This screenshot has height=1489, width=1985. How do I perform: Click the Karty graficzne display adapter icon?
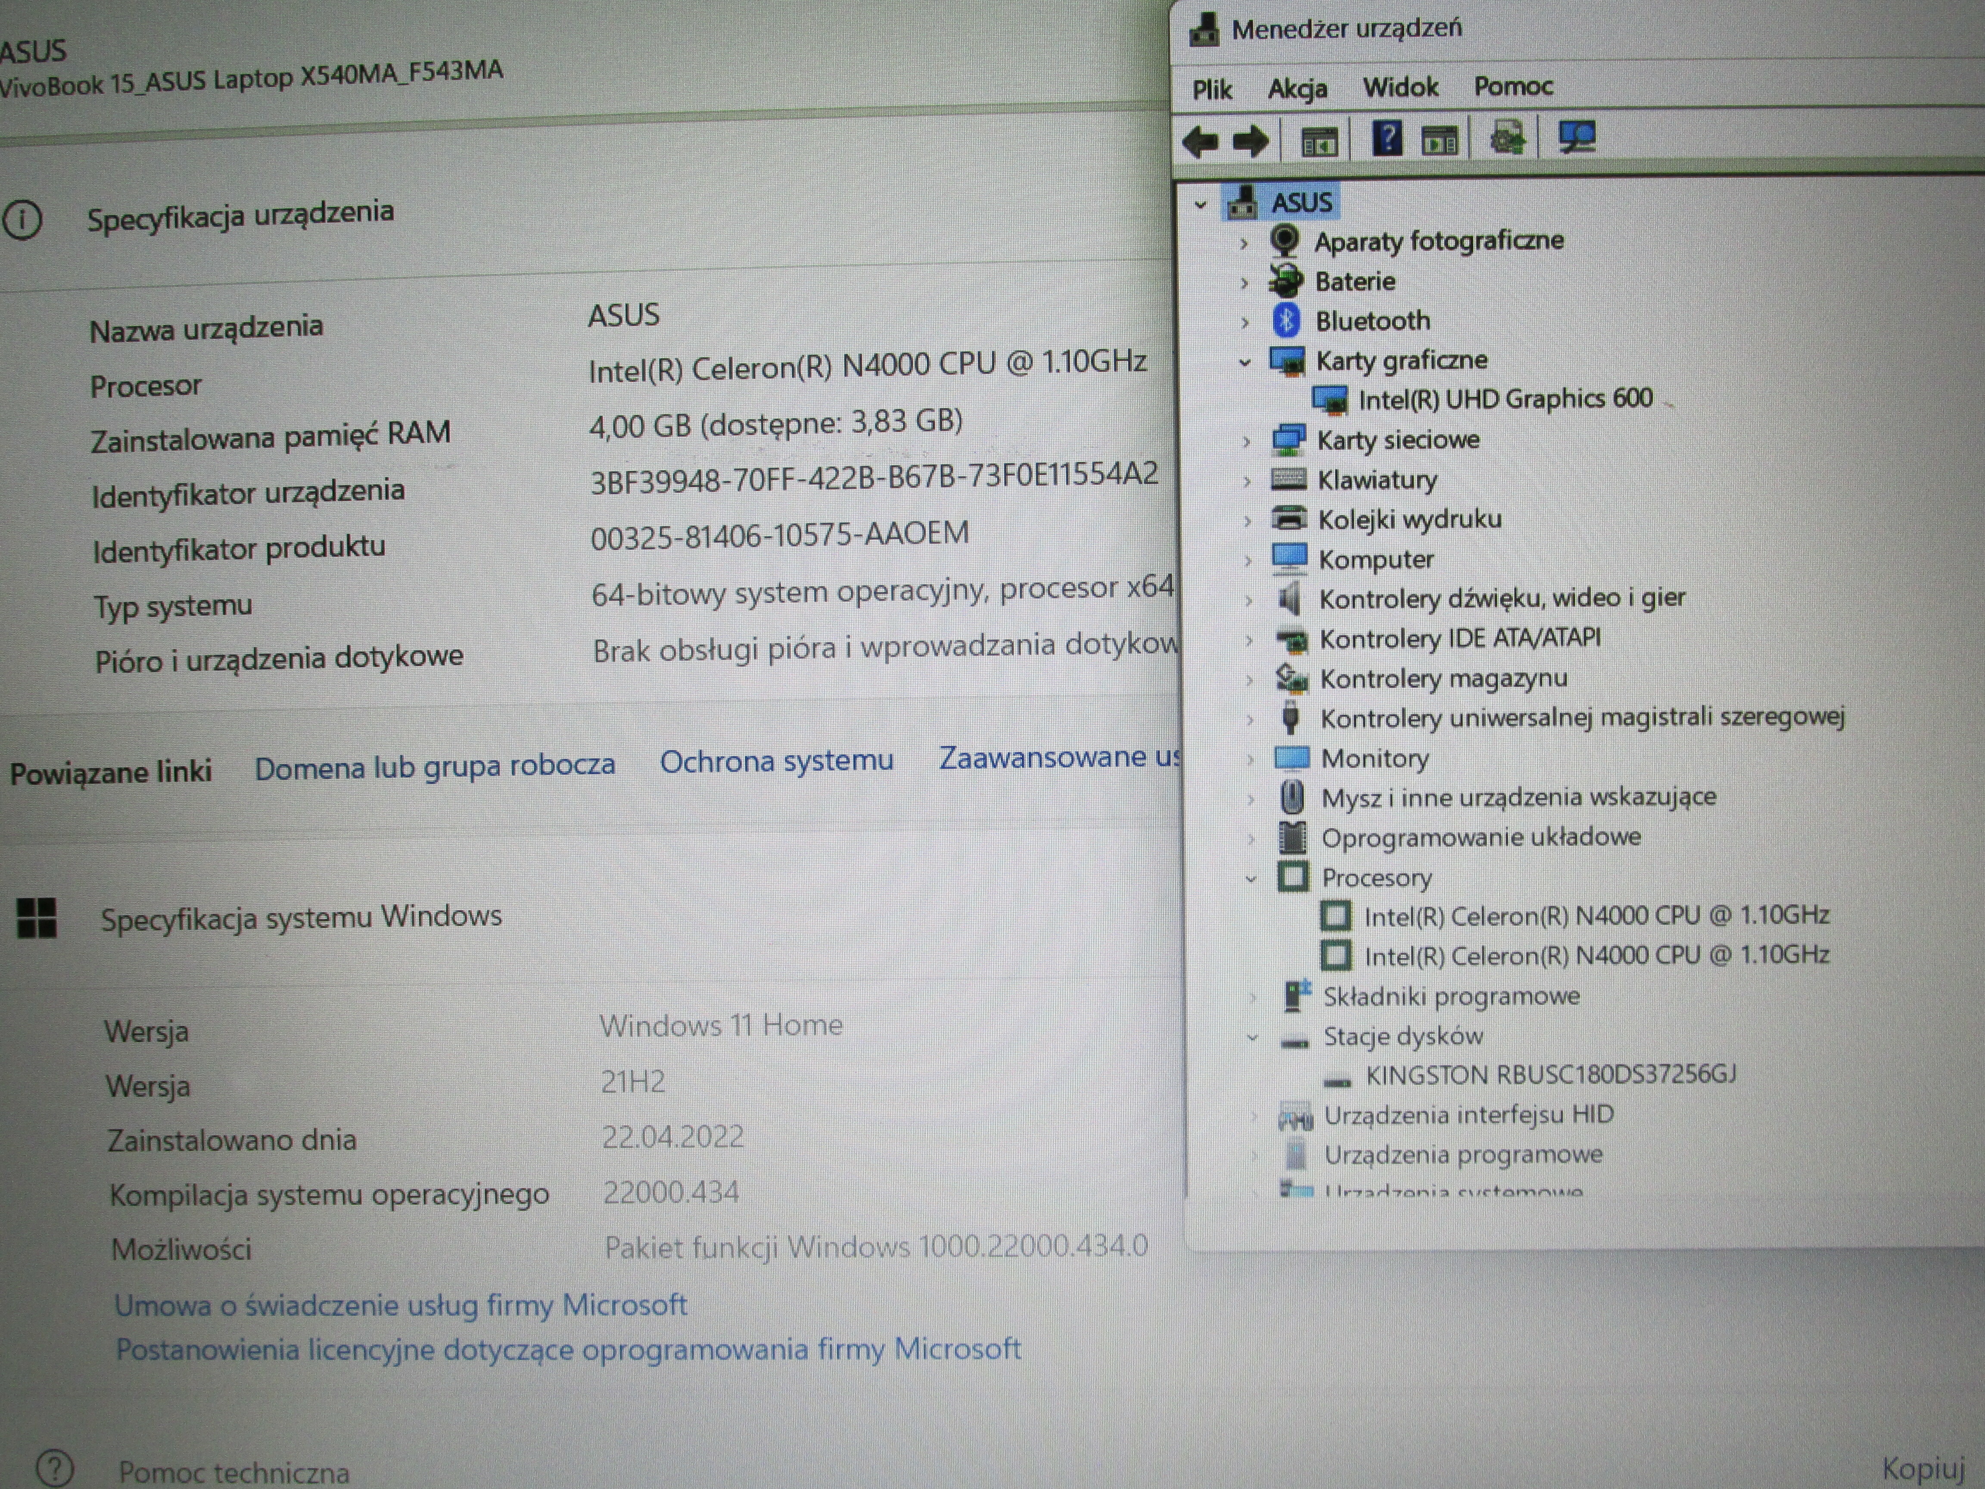[x=1287, y=361]
